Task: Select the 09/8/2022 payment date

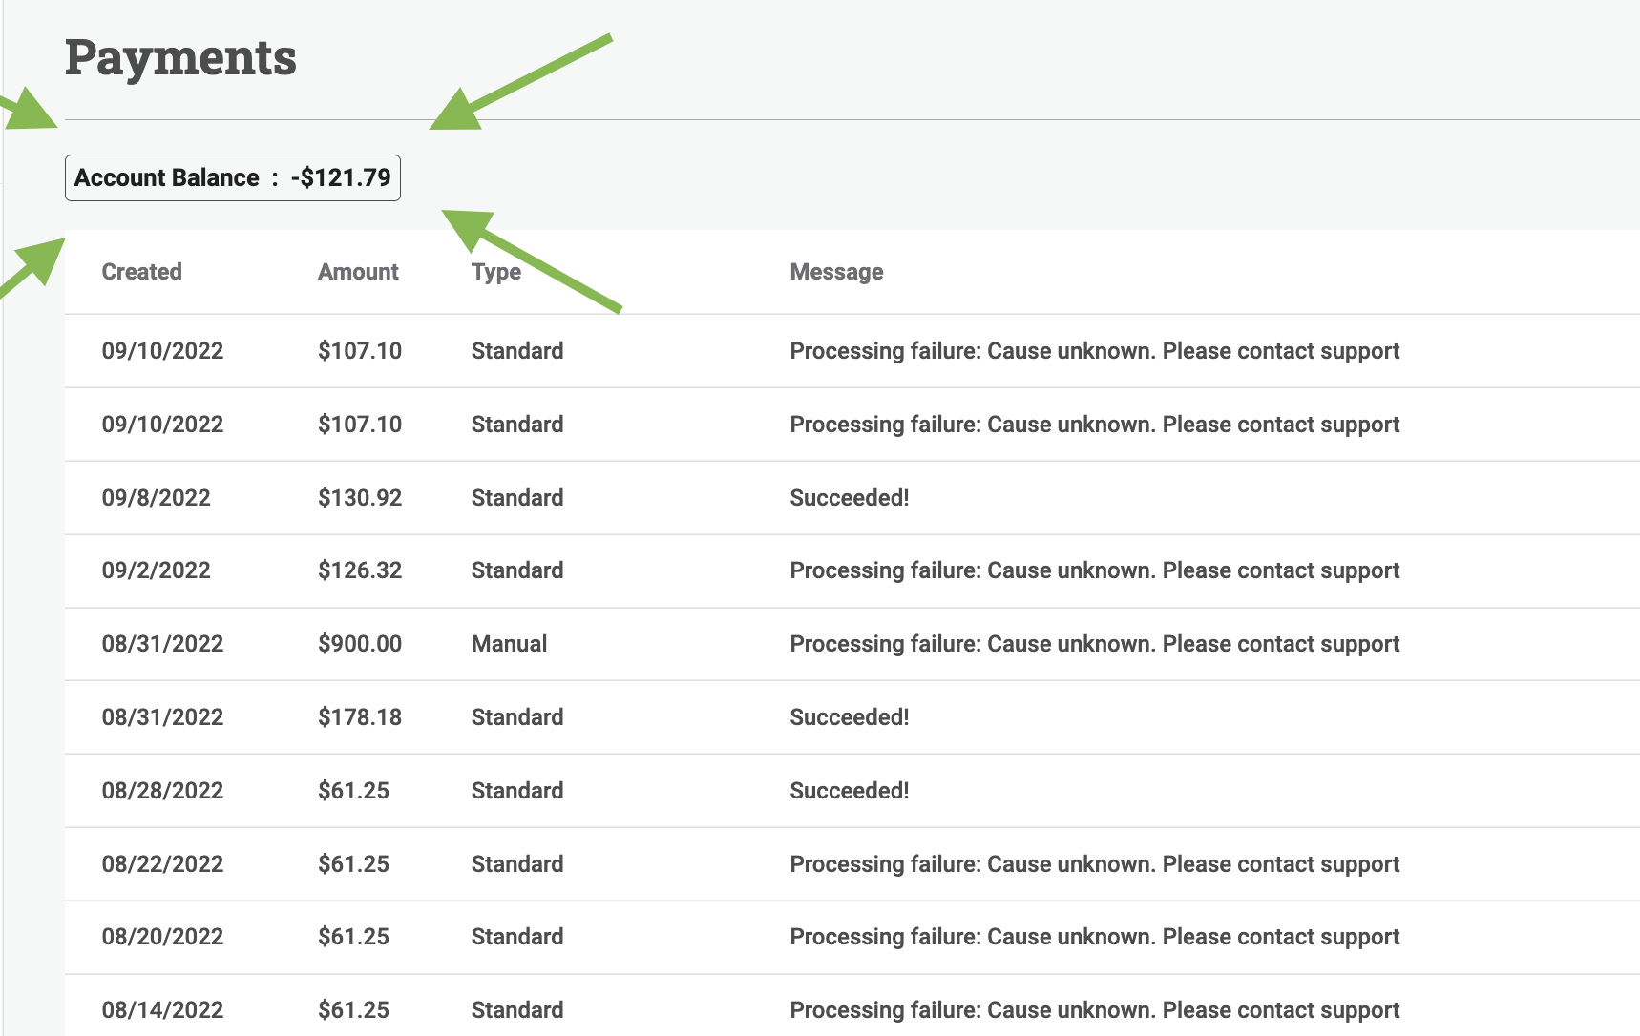Action: 156,498
